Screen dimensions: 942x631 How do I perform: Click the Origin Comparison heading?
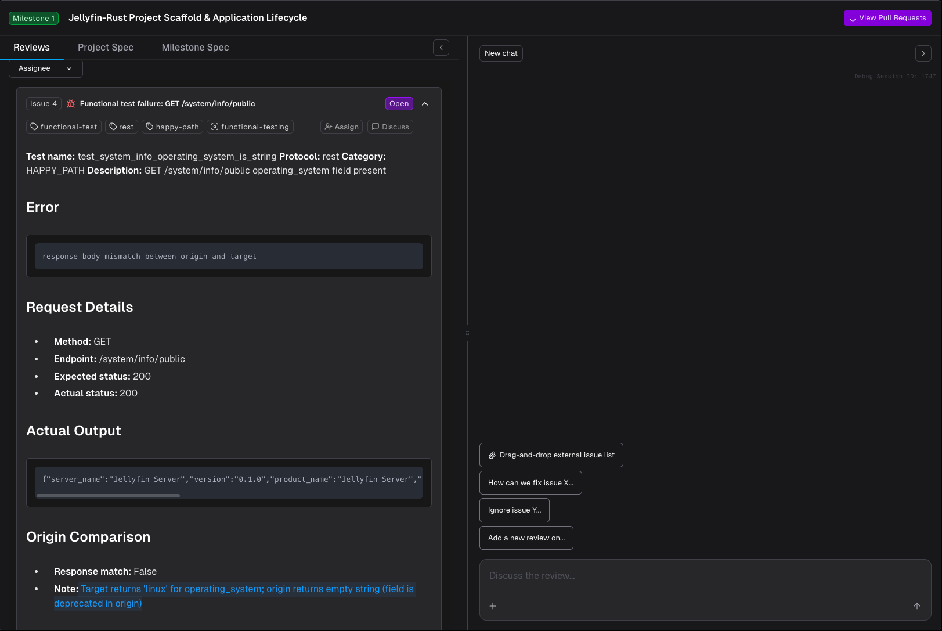pyautogui.click(x=88, y=537)
